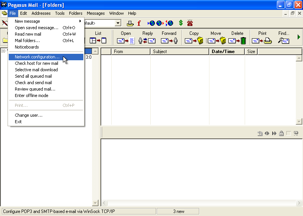Click preview pane horizontal scroll right arrow
303x216 pixels.
(299, 203)
